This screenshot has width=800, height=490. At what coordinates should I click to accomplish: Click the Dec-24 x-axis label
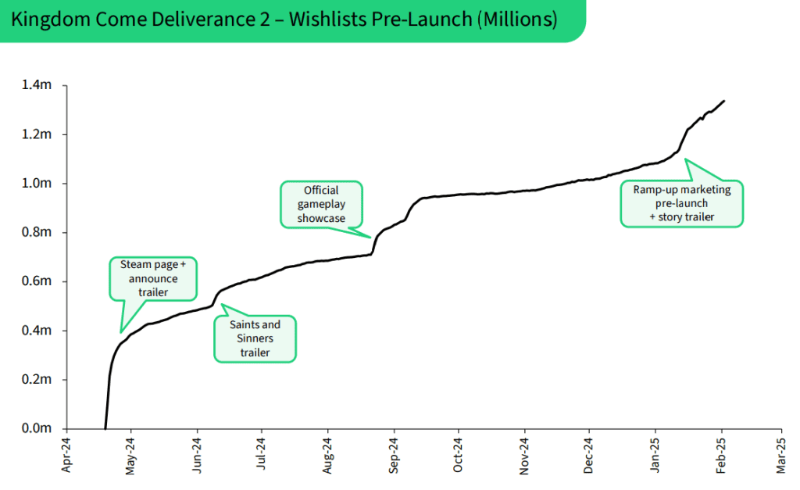(588, 456)
